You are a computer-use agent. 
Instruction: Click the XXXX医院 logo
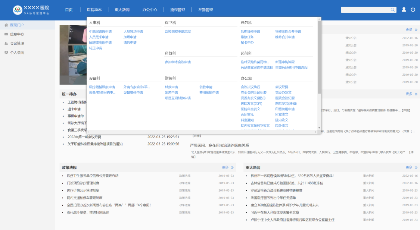pyautogui.click(x=31, y=10)
